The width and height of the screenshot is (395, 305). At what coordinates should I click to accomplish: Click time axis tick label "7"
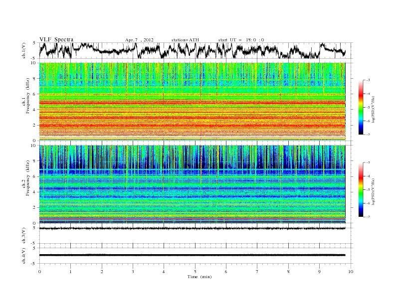click(257, 272)
